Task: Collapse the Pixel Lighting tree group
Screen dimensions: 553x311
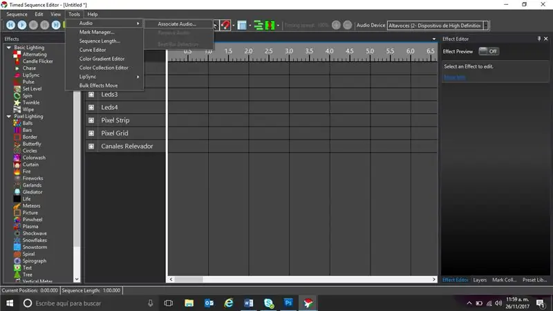Action: [9, 116]
